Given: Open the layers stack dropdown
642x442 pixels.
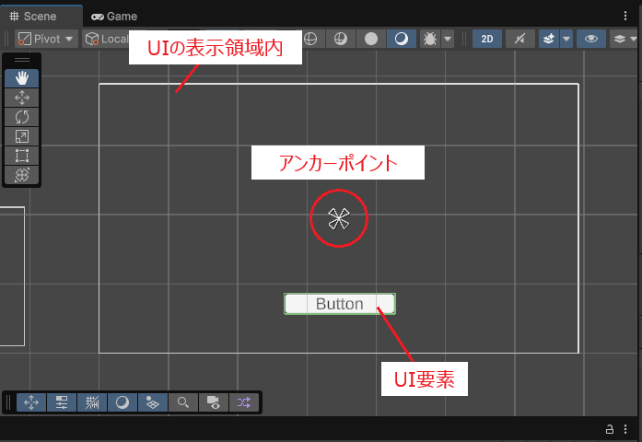Looking at the screenshot, I should click(x=624, y=39).
